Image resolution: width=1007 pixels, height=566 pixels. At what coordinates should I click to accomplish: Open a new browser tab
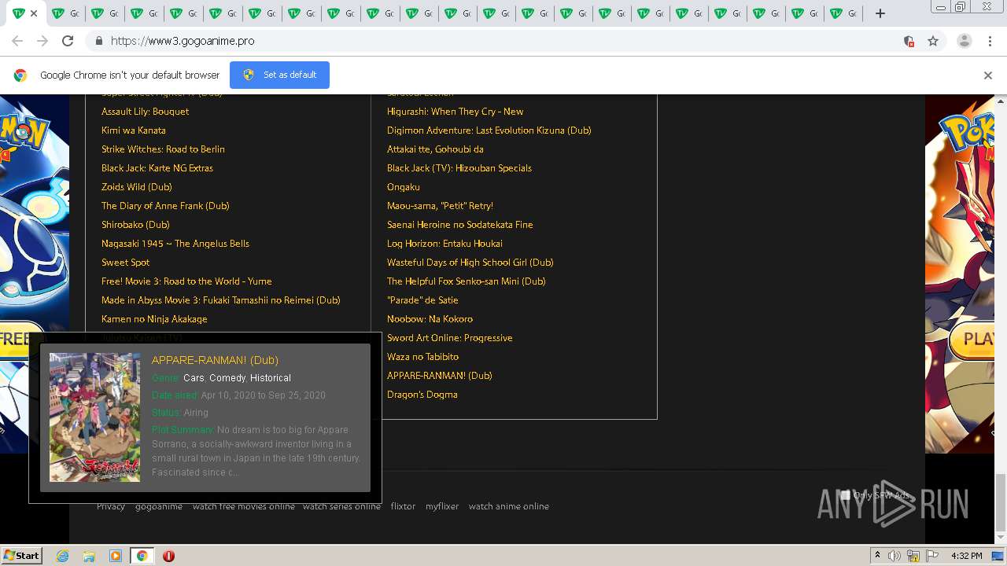click(880, 13)
